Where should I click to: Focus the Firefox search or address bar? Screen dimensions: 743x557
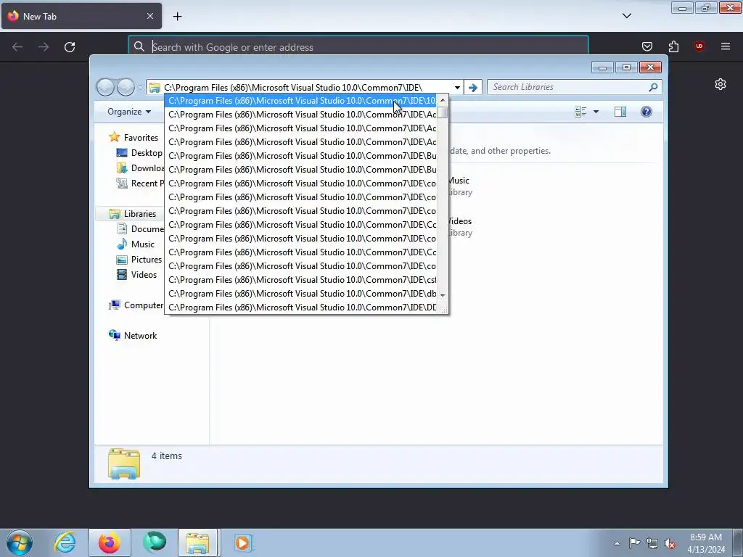coord(358,47)
